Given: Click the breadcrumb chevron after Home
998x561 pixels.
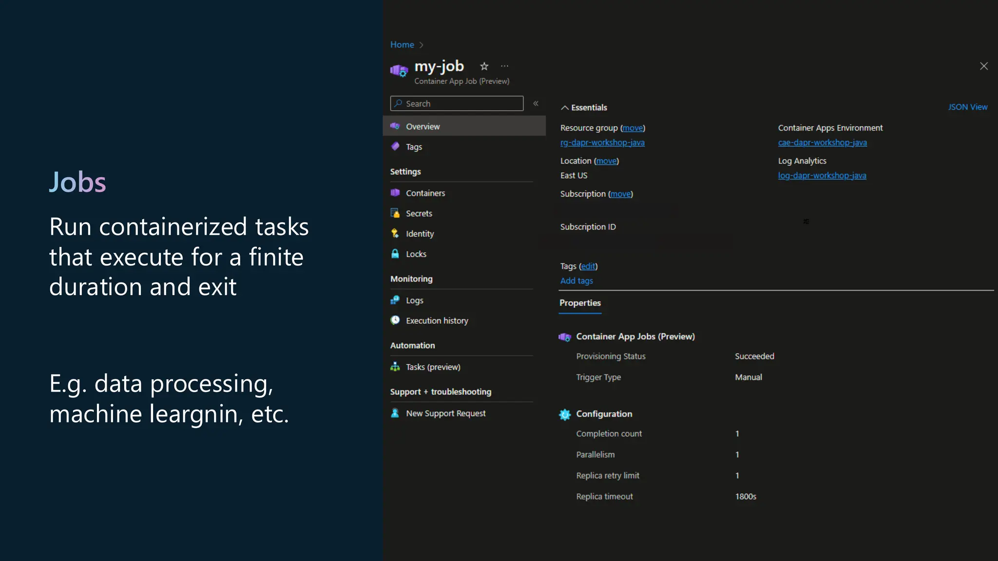Looking at the screenshot, I should (x=421, y=45).
